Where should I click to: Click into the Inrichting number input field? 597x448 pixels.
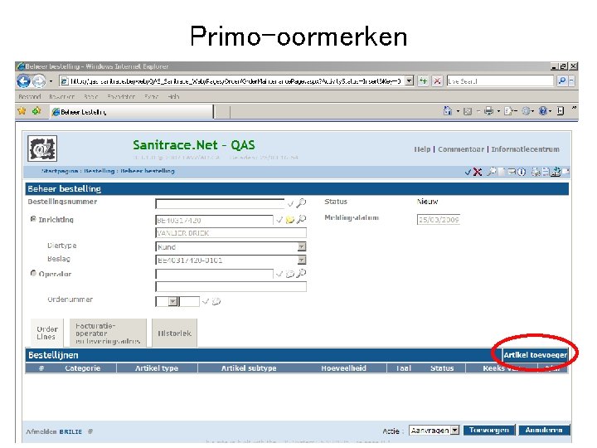tap(215, 220)
